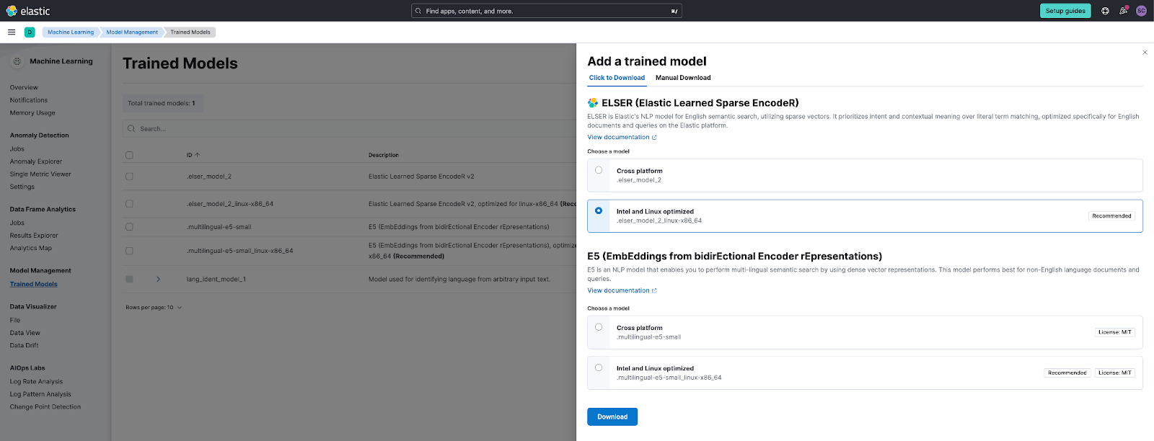Click the ELSER logo icon

593,103
